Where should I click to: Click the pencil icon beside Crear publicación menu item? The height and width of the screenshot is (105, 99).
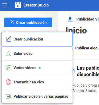point(9,39)
